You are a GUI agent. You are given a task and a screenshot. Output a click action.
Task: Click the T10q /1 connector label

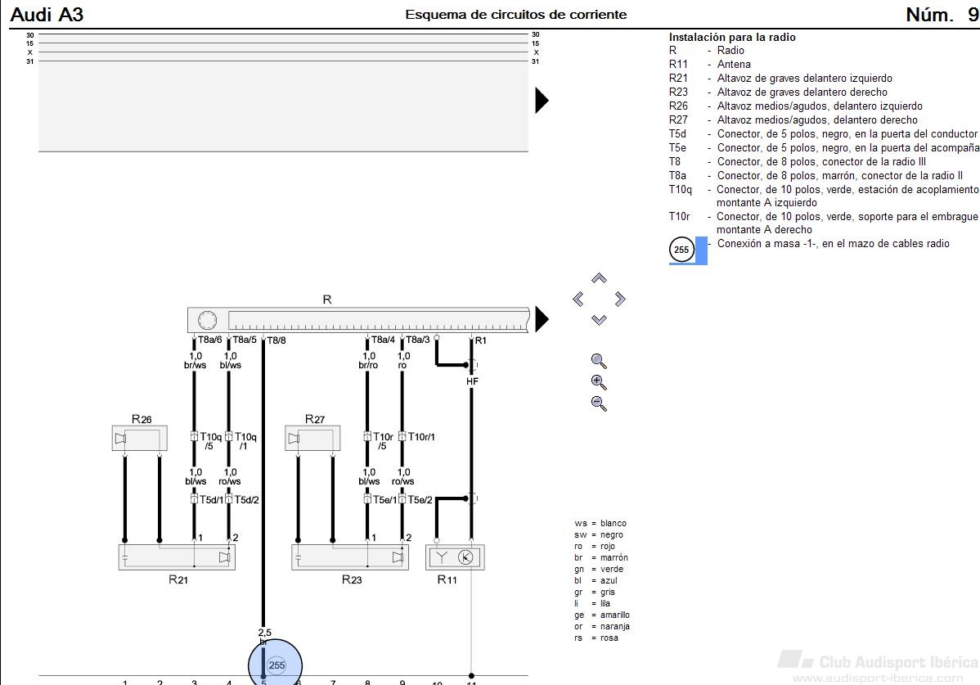point(245,441)
